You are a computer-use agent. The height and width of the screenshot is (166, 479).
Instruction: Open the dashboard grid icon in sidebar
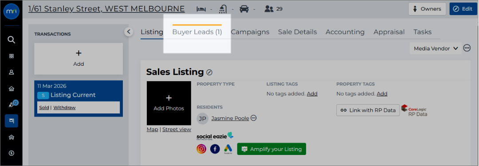[11, 56]
